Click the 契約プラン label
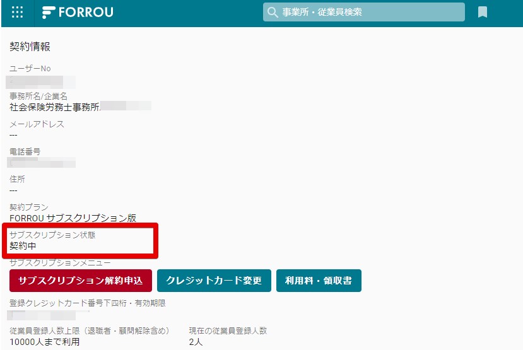The width and height of the screenshot is (523, 350). pyautogui.click(x=29, y=207)
